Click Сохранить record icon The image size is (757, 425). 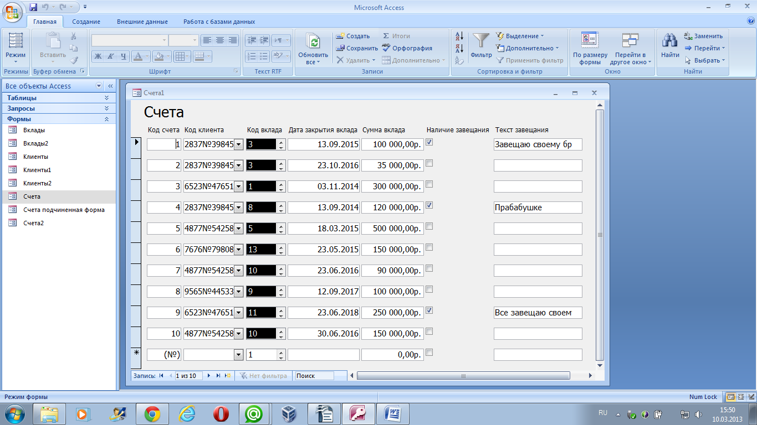(x=357, y=48)
